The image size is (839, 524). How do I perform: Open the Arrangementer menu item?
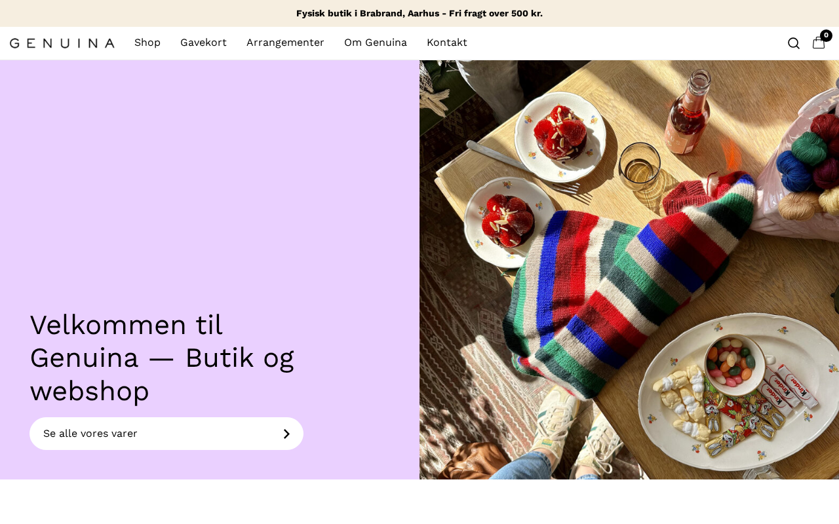285,43
